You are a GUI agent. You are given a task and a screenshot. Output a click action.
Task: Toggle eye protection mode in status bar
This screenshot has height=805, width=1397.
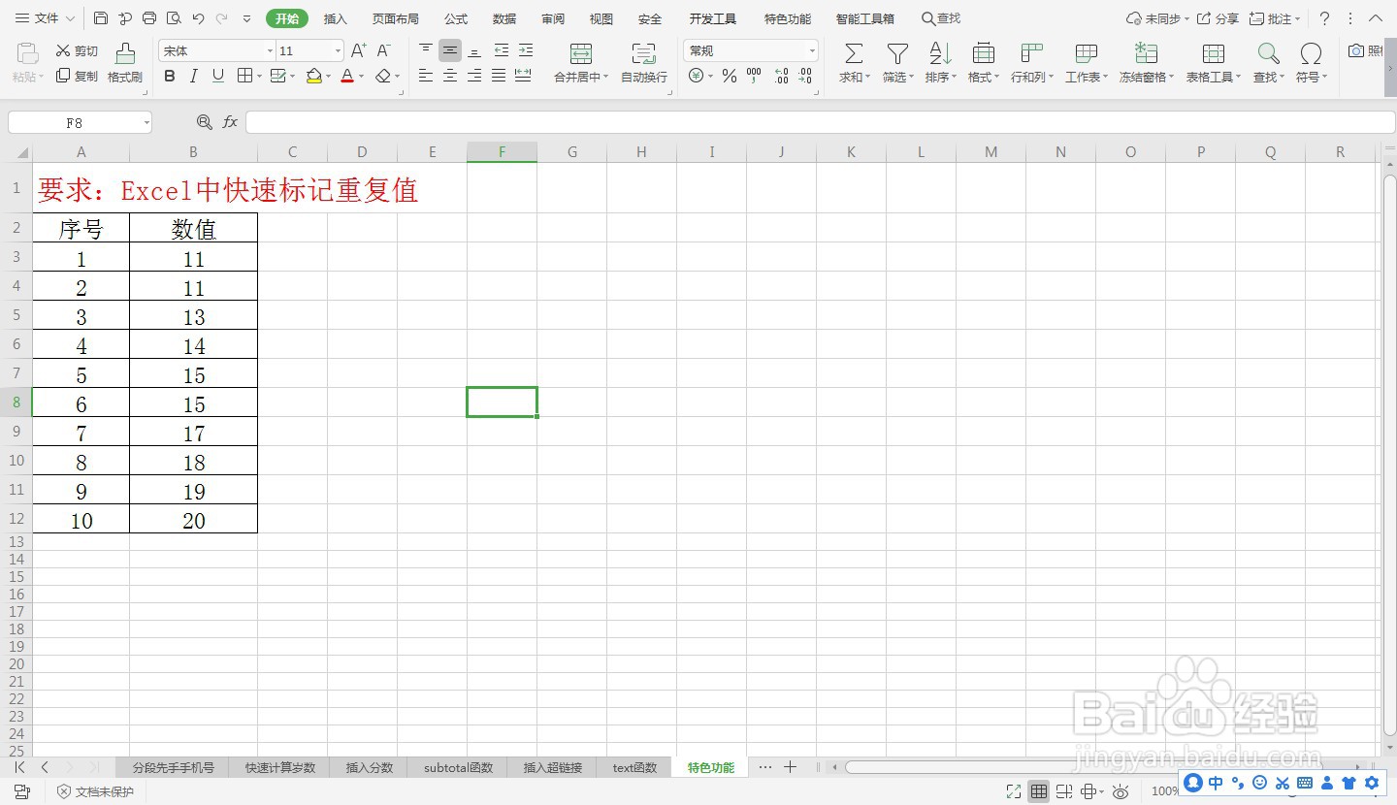pyautogui.click(x=1121, y=791)
